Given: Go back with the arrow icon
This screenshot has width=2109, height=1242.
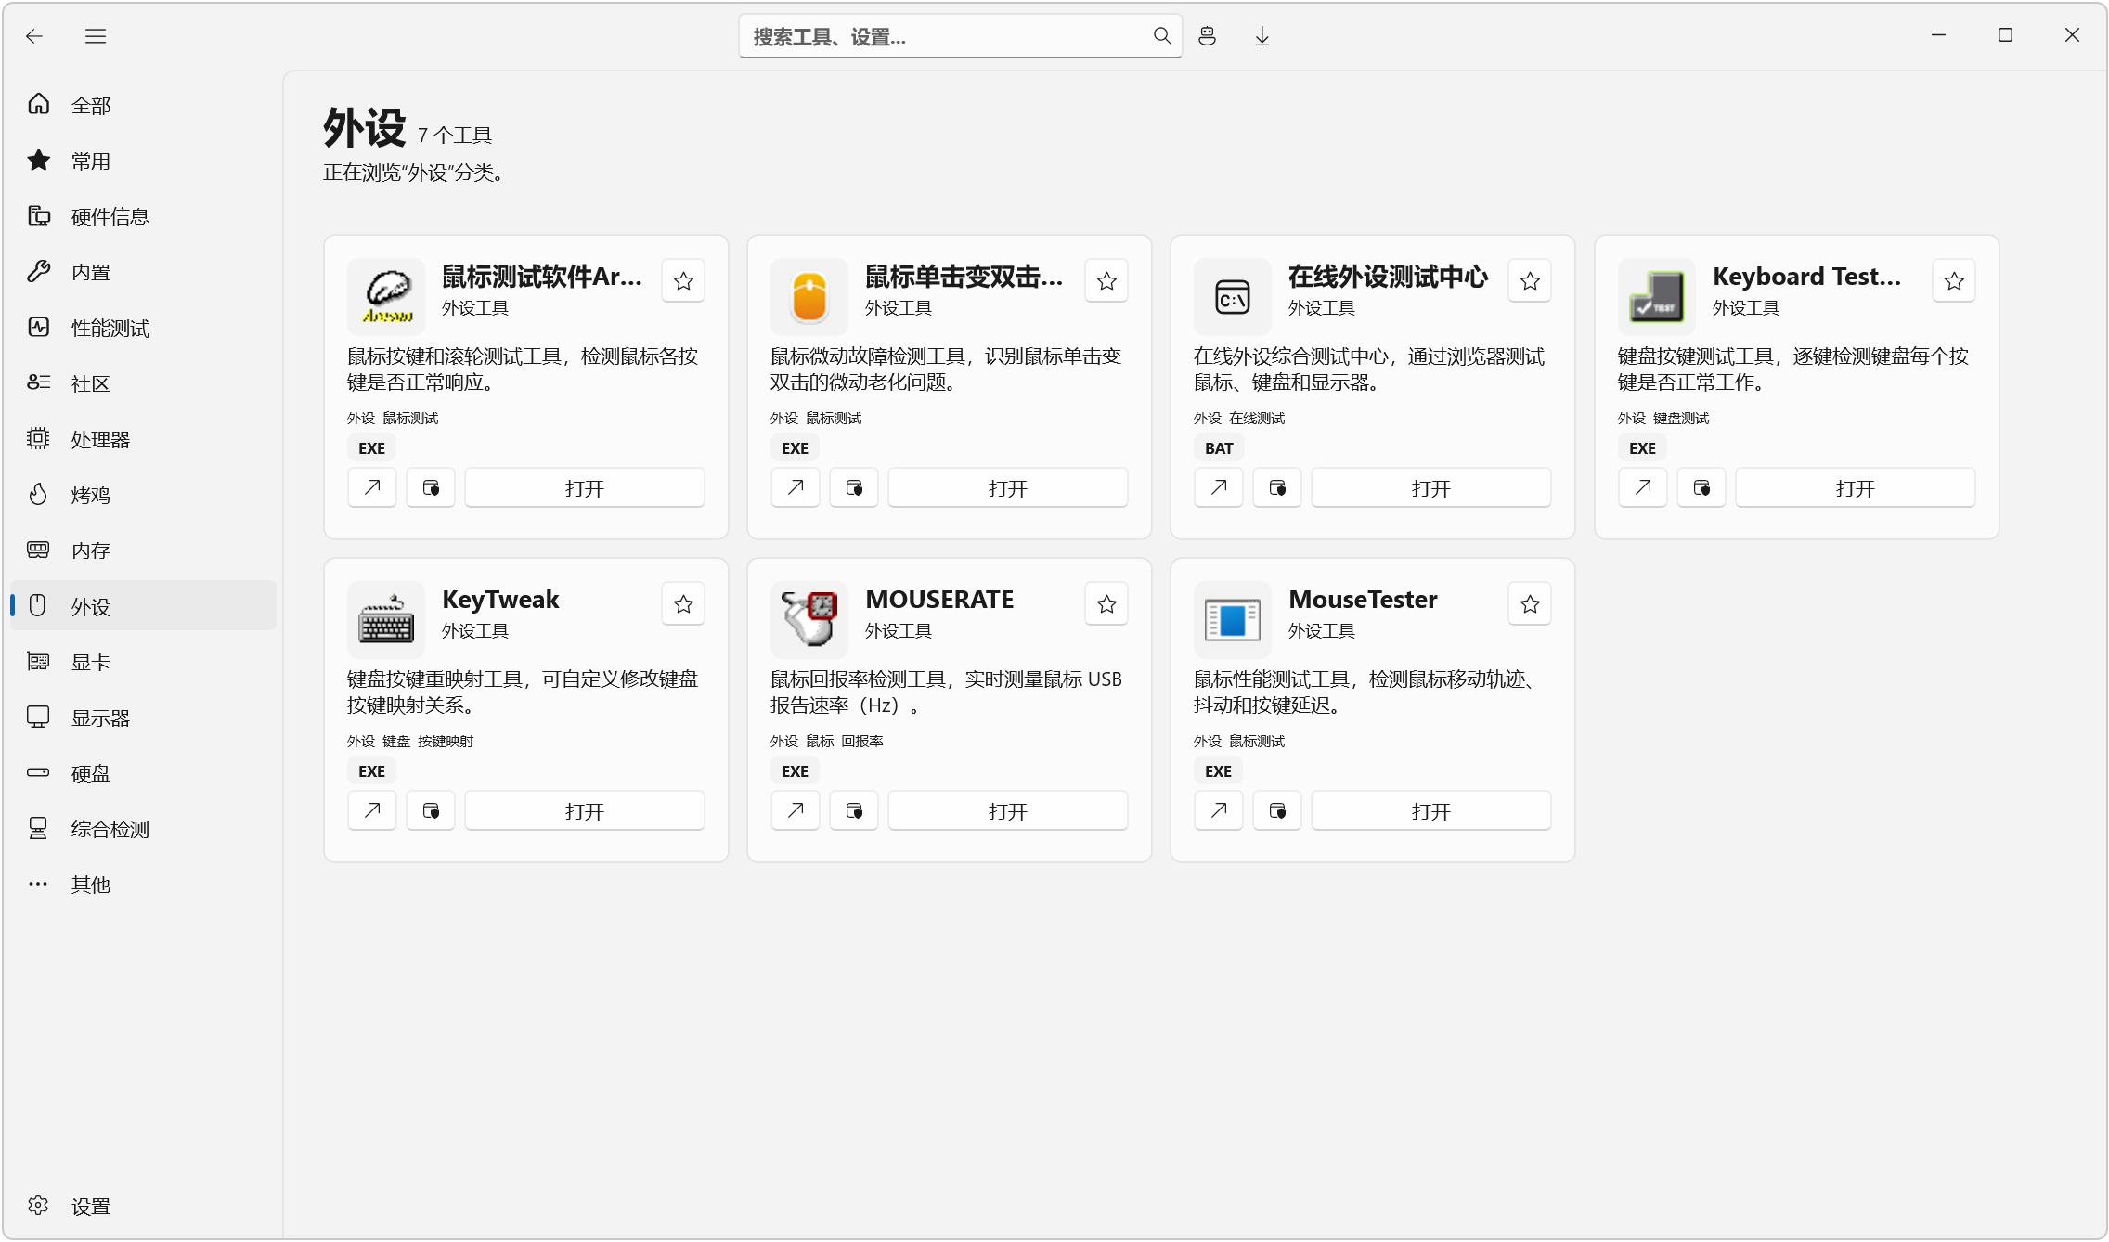Looking at the screenshot, I should [x=34, y=36].
